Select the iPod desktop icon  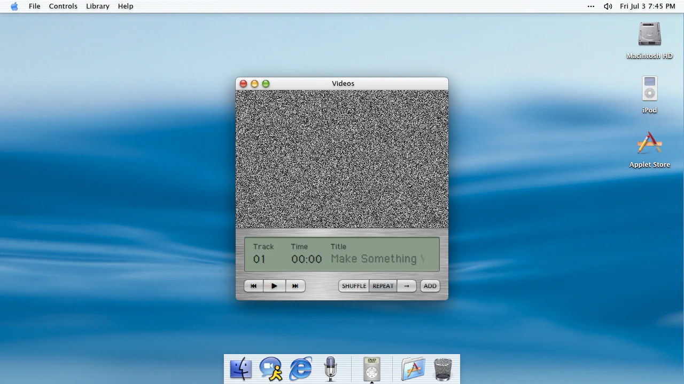(x=650, y=94)
